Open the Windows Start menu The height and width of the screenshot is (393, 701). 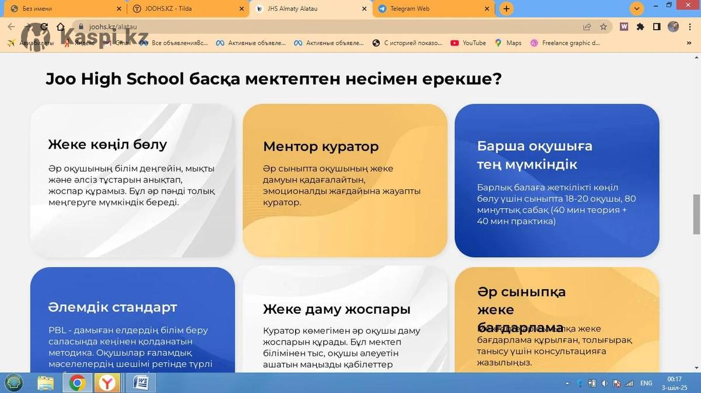[13, 383]
